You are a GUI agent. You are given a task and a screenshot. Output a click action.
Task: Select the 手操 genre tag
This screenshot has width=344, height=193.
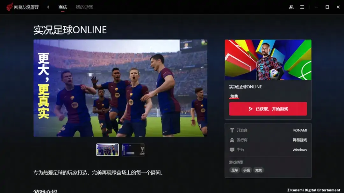click(x=247, y=170)
